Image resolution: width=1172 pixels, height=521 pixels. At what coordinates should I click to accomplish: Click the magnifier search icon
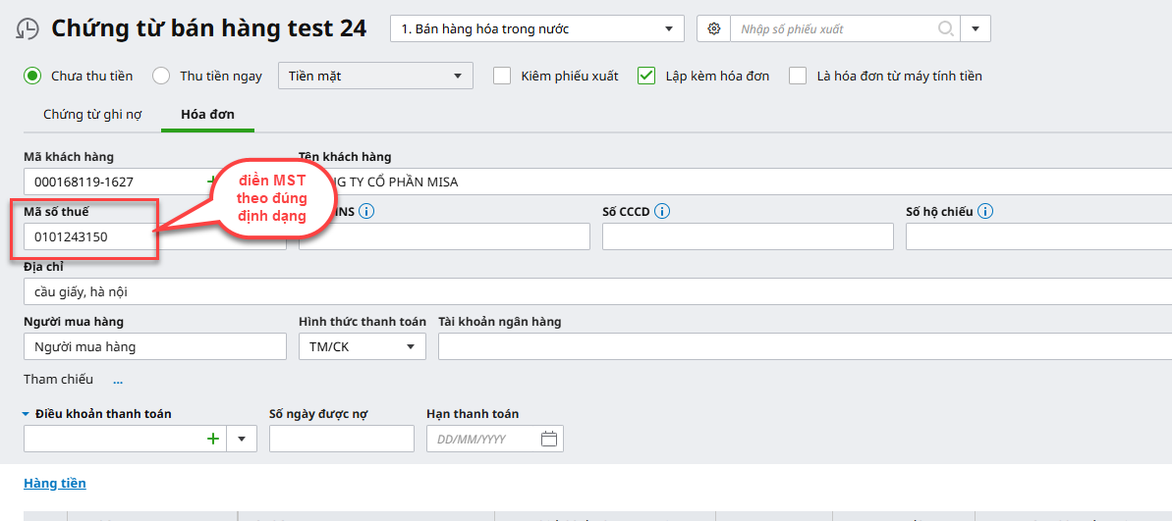pyautogui.click(x=946, y=29)
